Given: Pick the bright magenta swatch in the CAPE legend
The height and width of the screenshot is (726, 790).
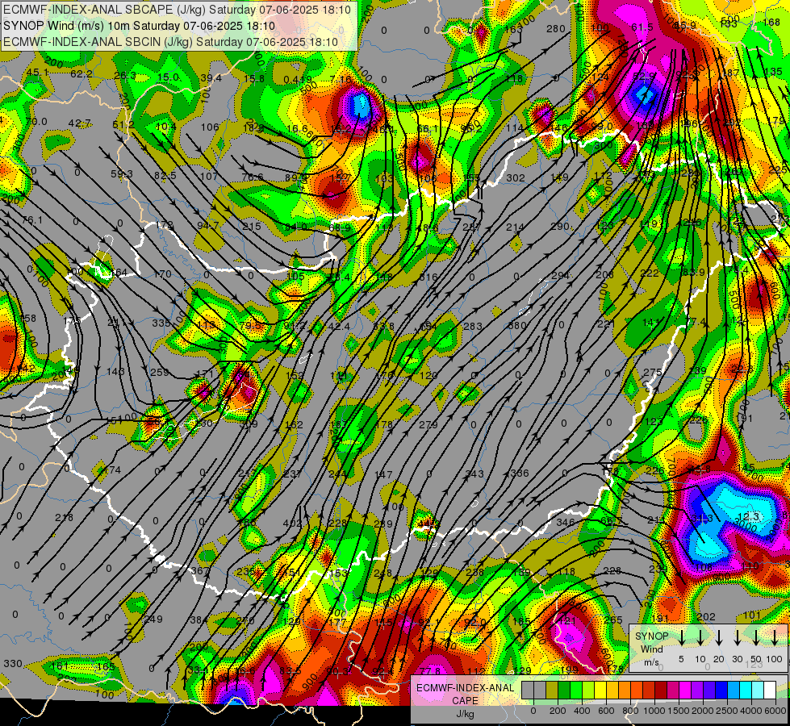Looking at the screenshot, I should pos(685,690).
